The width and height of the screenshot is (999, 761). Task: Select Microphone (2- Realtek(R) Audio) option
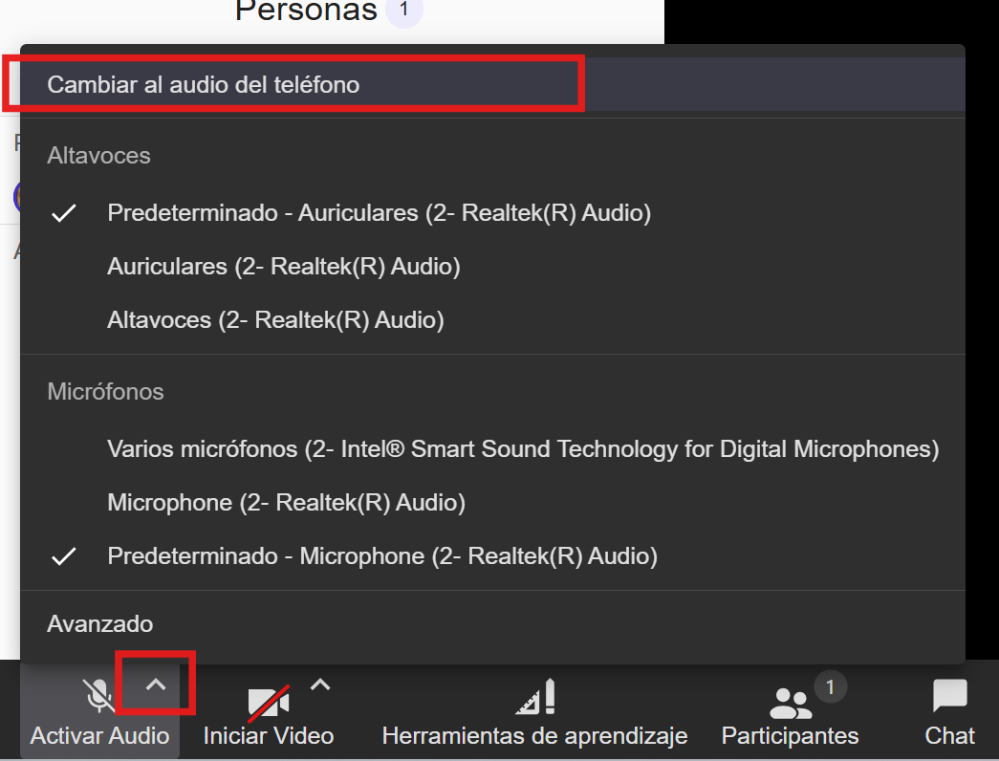pos(492,503)
